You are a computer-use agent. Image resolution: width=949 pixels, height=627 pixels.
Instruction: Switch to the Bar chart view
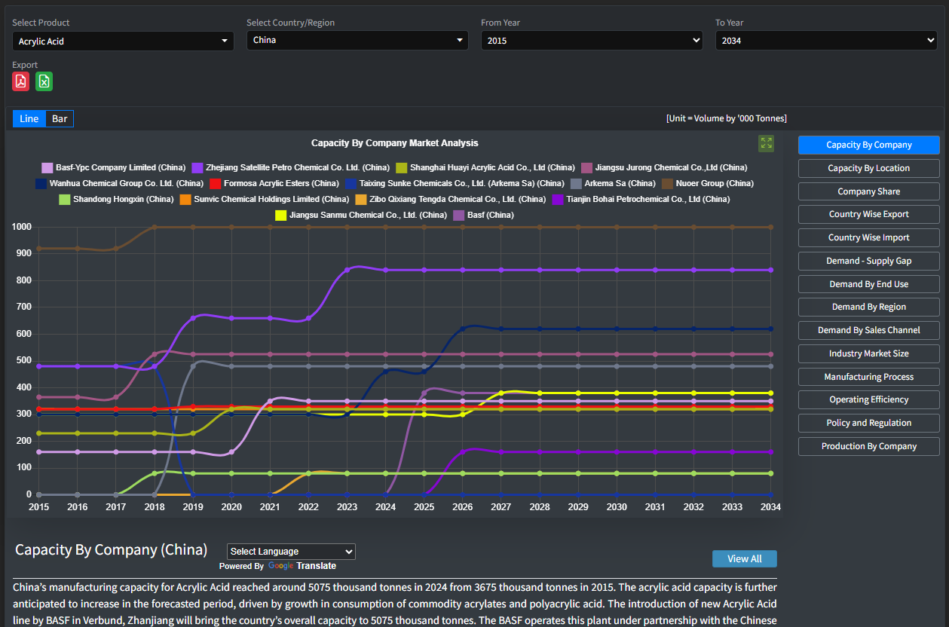coord(60,119)
